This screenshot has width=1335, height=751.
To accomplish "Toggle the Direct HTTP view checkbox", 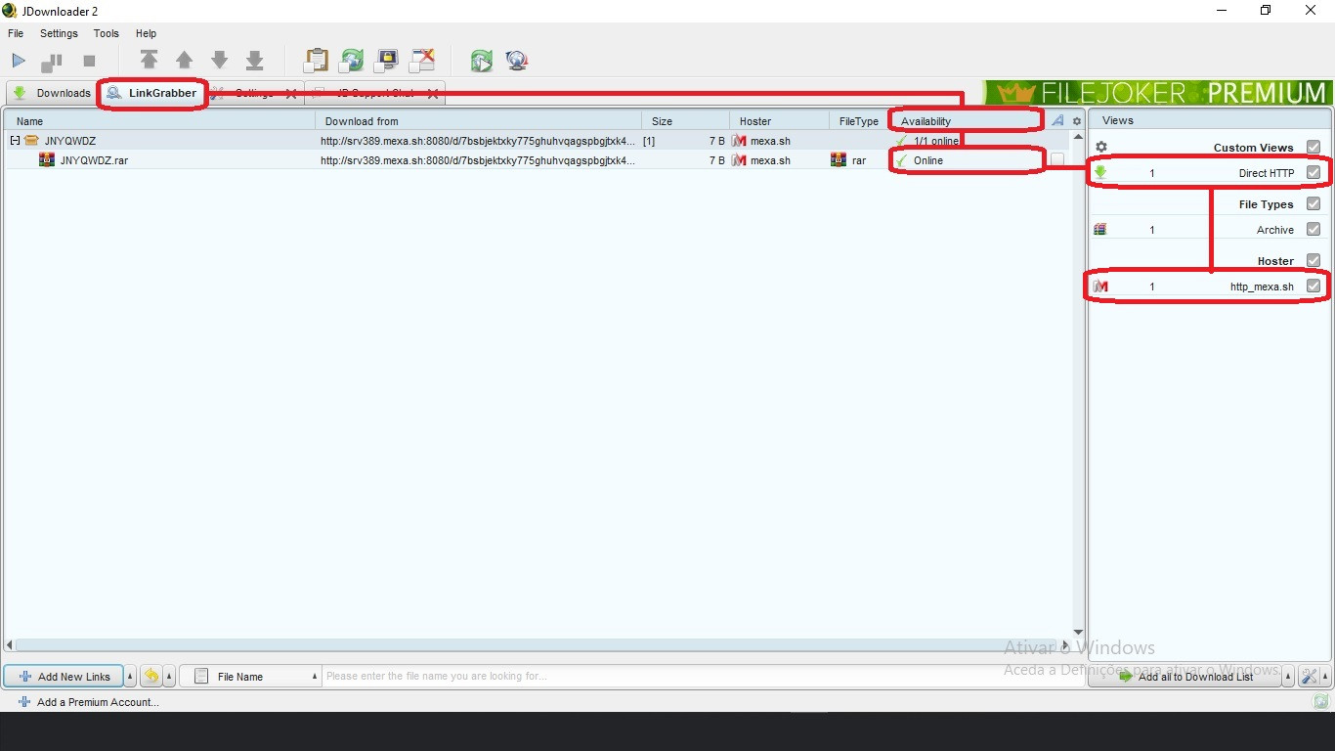I will (1313, 172).
